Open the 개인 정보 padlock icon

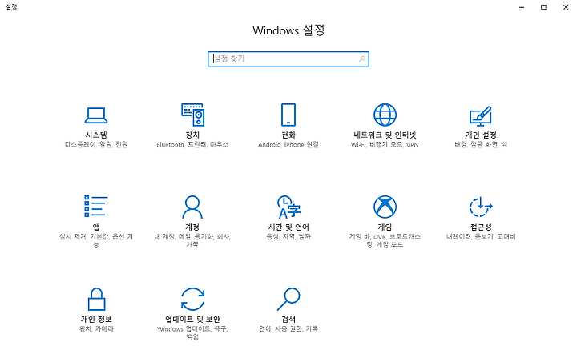click(x=96, y=299)
